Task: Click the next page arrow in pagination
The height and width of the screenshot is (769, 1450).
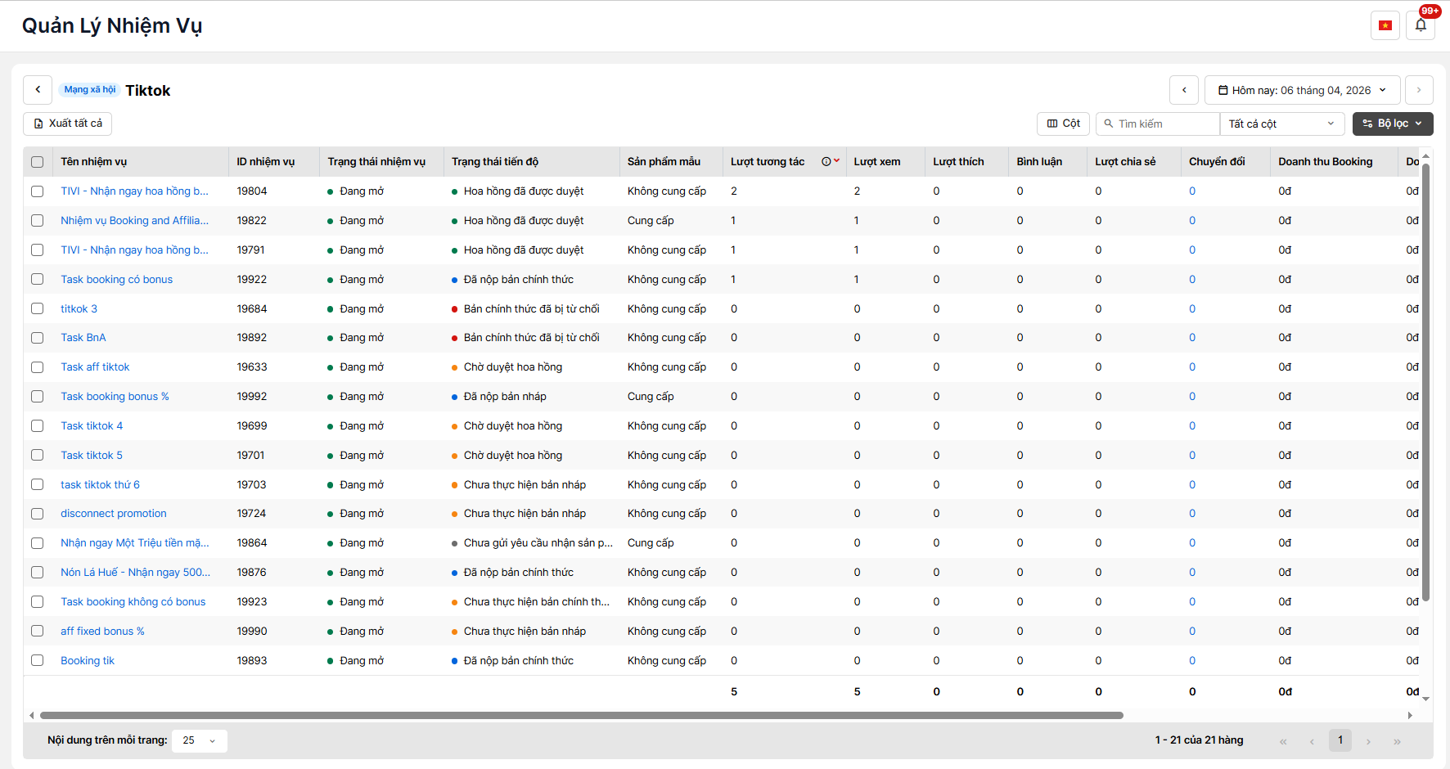Action: [x=1368, y=741]
